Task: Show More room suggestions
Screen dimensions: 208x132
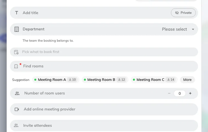Action: coord(187,80)
